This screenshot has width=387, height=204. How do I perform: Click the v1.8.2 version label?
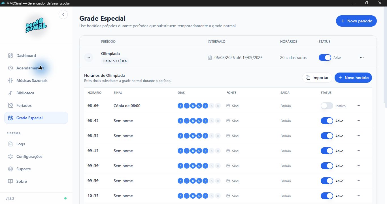point(10,198)
